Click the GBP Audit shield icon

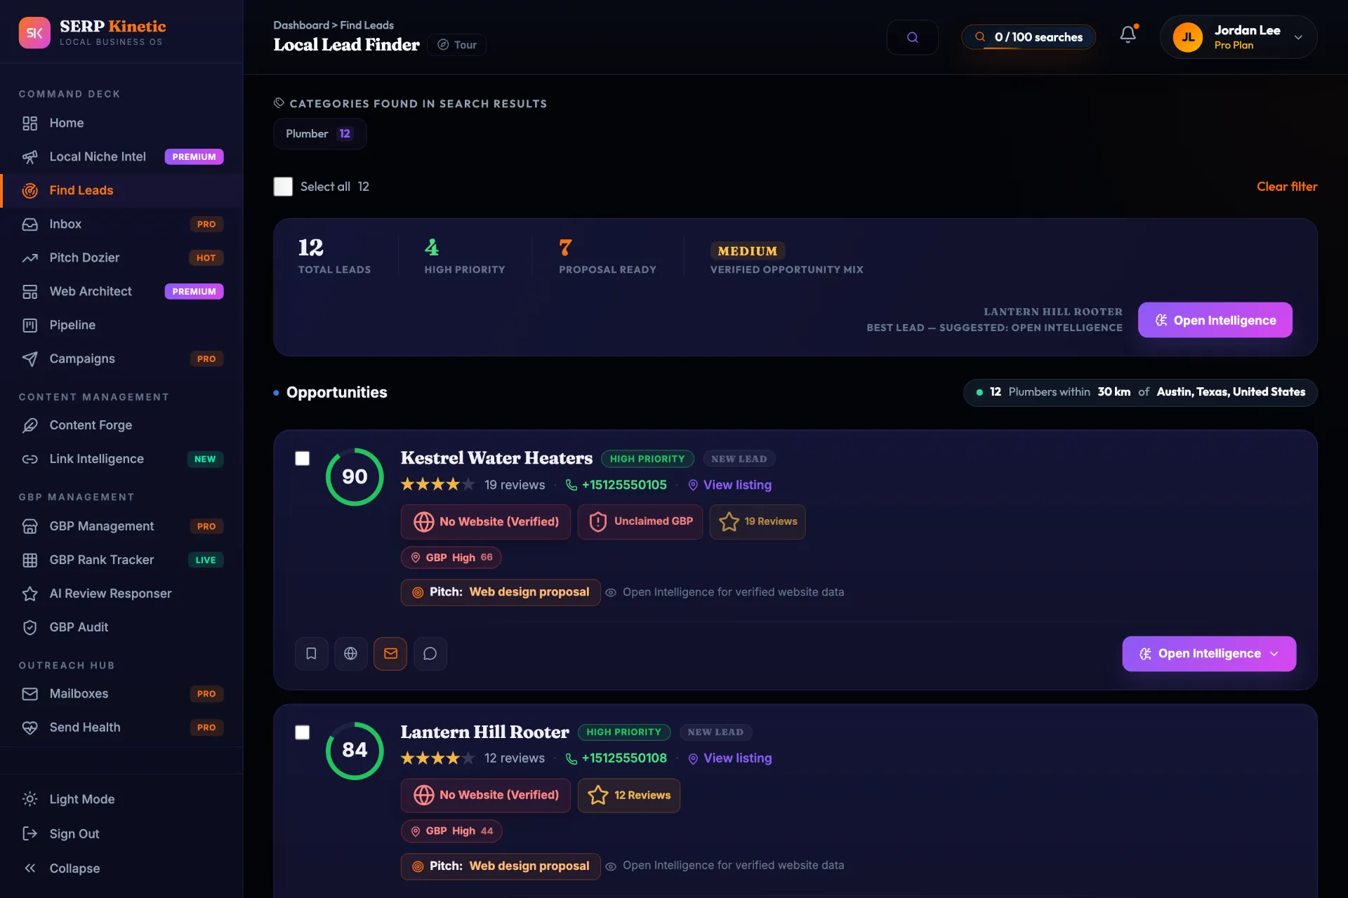click(29, 627)
